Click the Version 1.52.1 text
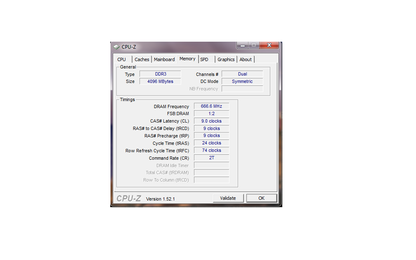This screenshot has height=260, width=416. click(160, 199)
